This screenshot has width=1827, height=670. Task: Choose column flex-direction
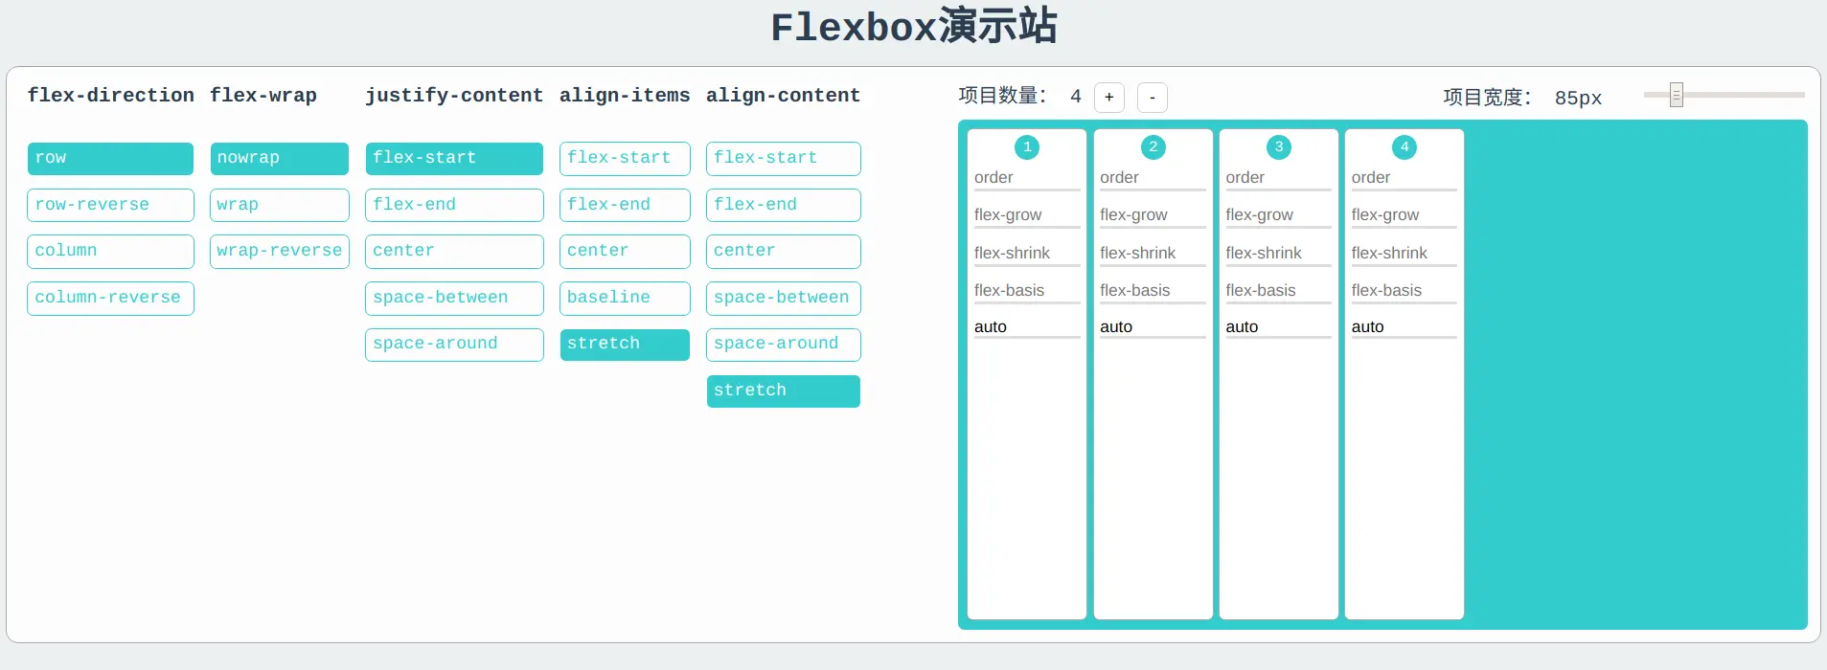(x=110, y=252)
